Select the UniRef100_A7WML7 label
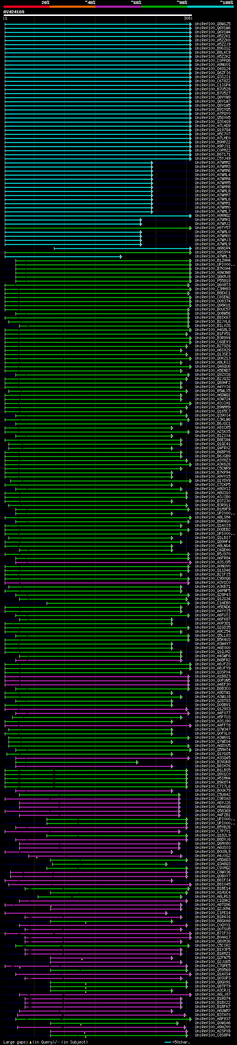 coord(213,211)
